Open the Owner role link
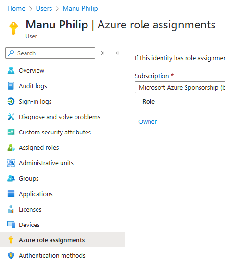The width and height of the screenshot is (225, 266). (x=148, y=121)
